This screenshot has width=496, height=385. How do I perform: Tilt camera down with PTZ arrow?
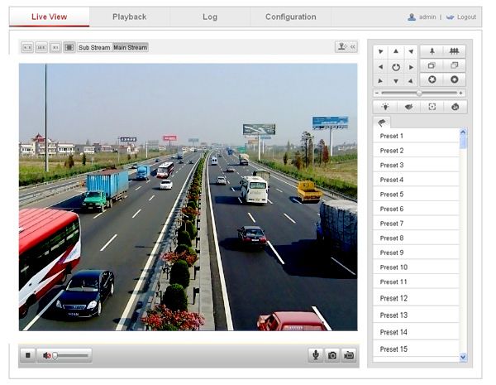click(396, 81)
